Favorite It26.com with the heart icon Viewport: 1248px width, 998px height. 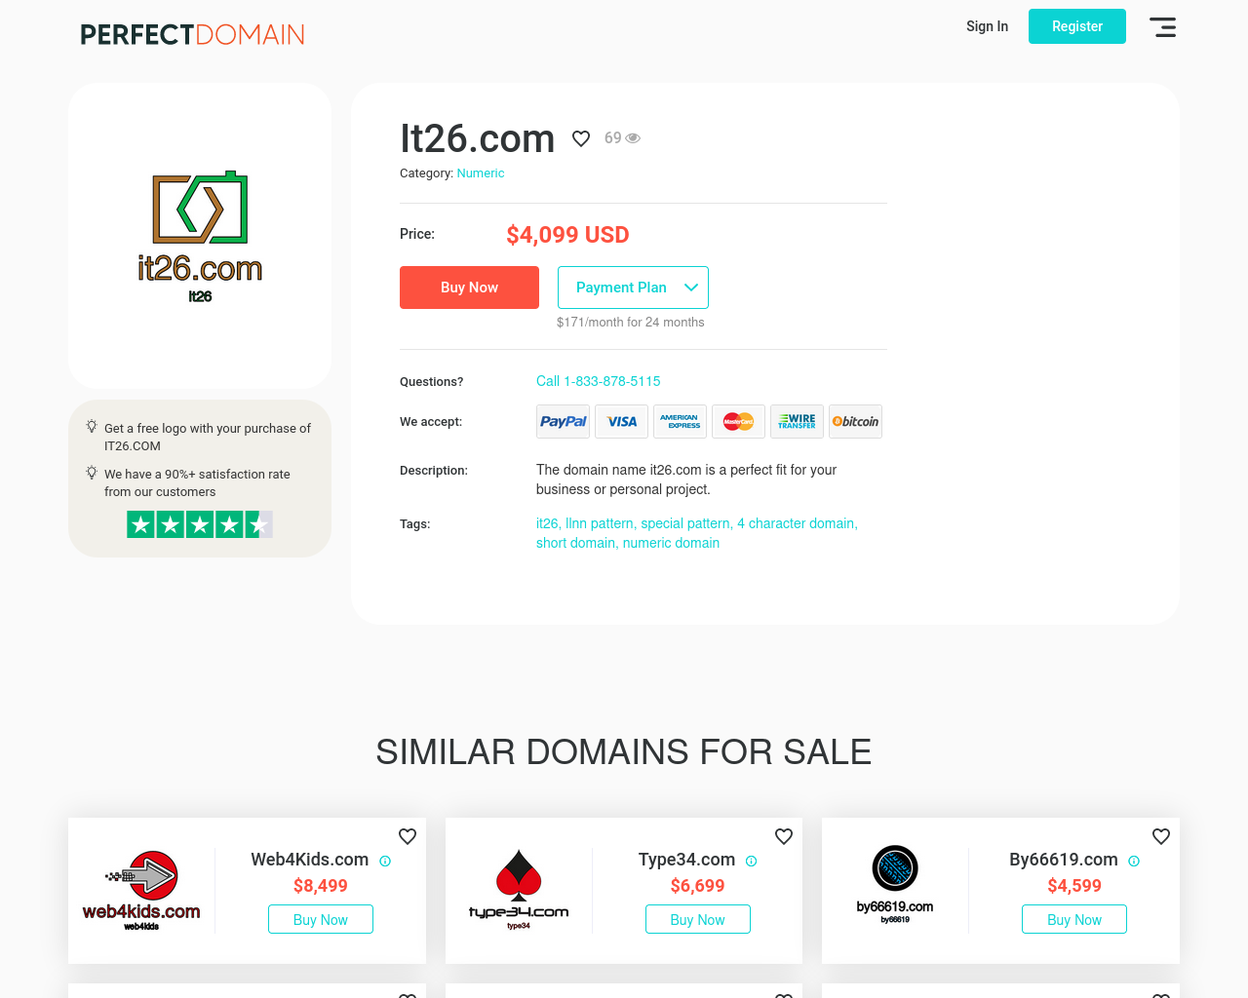(x=581, y=138)
